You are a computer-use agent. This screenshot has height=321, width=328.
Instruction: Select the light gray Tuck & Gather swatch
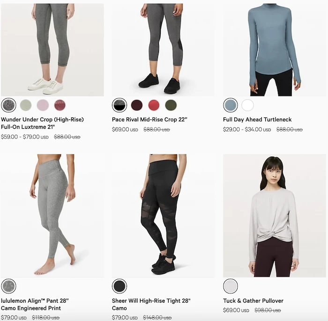[231, 286]
